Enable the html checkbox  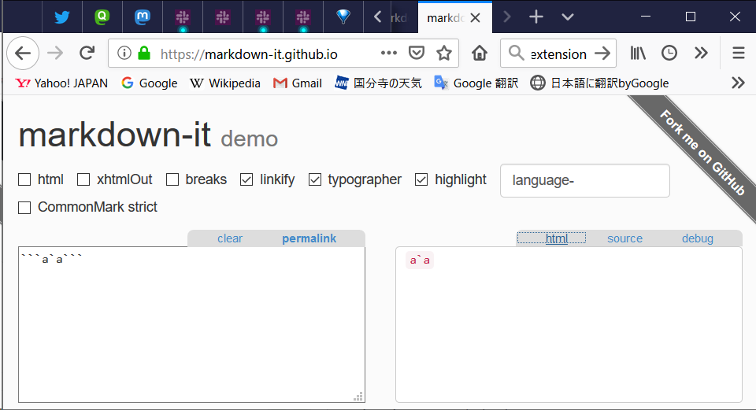pyautogui.click(x=24, y=179)
